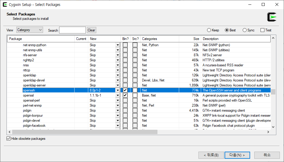This screenshot has width=284, height=162.
Task: Uncheck the Bin checkbox for openssl
Action: tap(125, 95)
